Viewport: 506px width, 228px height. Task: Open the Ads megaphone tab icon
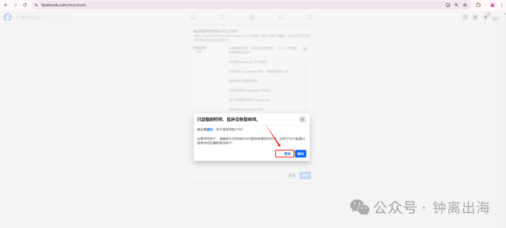click(x=281, y=17)
